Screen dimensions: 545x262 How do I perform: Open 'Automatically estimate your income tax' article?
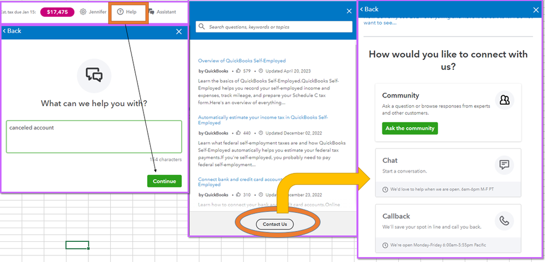pos(263,120)
